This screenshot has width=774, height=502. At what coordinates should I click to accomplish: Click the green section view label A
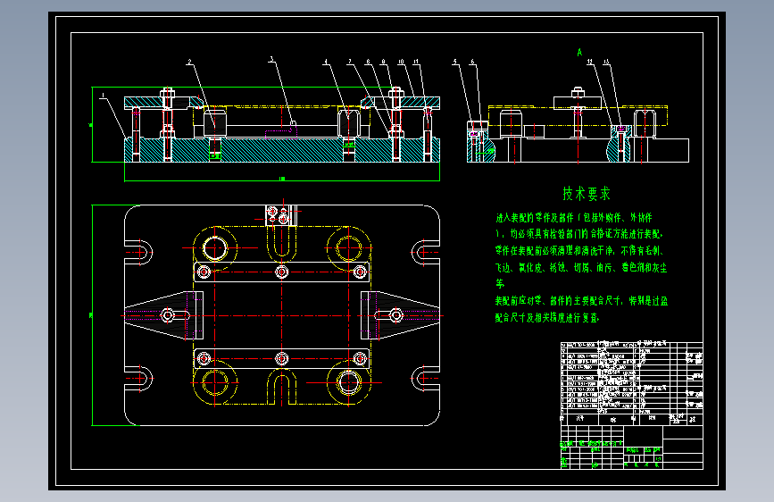(579, 53)
